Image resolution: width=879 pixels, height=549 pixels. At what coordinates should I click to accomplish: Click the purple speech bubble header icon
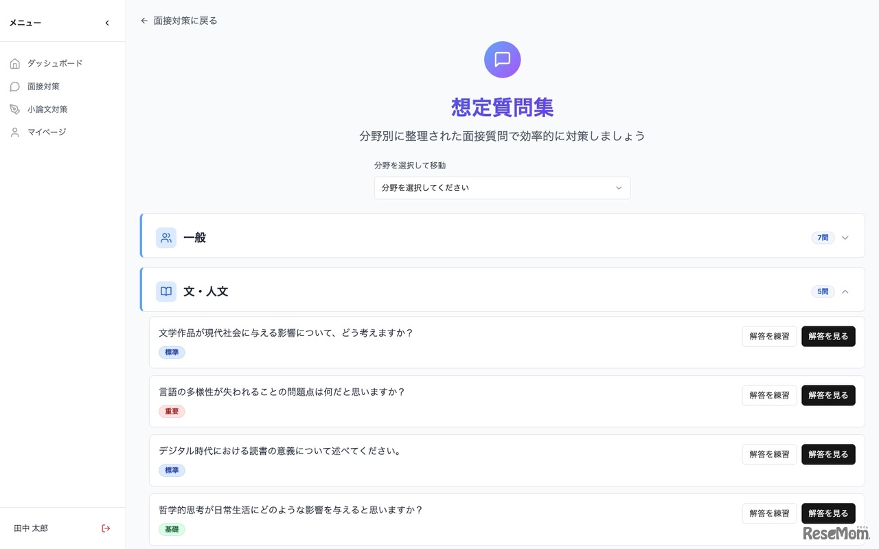click(502, 59)
